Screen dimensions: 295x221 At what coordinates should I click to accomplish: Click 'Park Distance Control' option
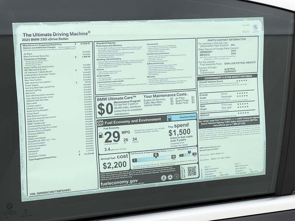click(x=37, y=116)
